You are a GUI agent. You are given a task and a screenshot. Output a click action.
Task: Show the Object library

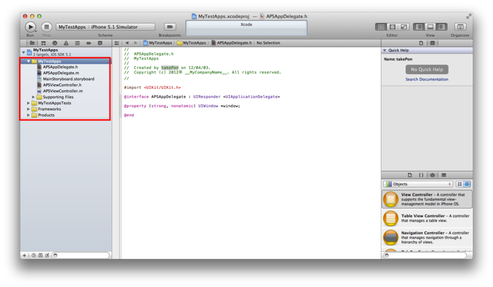(433, 175)
